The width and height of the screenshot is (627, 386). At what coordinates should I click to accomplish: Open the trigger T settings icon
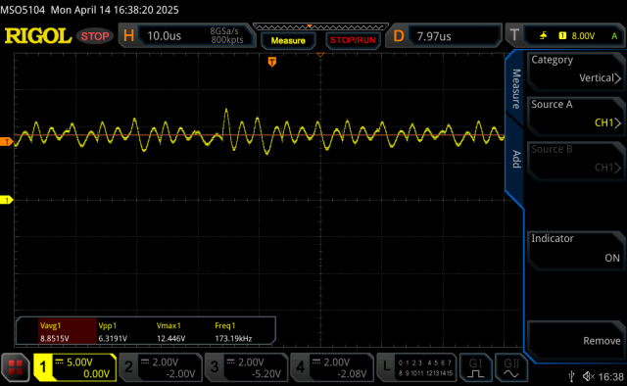click(514, 35)
